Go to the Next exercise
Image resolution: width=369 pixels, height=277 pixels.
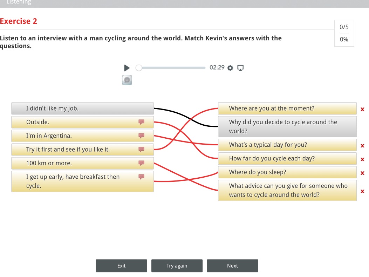coord(232,266)
